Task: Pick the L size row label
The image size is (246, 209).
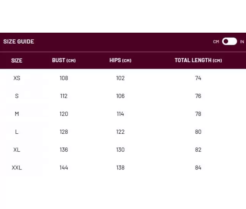Action: coord(17,131)
